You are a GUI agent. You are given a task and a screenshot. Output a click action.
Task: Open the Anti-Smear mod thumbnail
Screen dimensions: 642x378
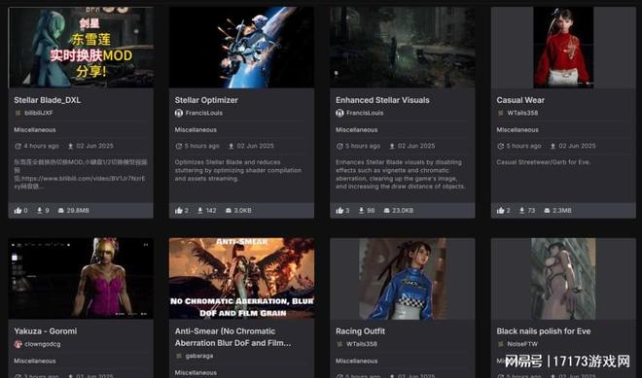click(241, 278)
